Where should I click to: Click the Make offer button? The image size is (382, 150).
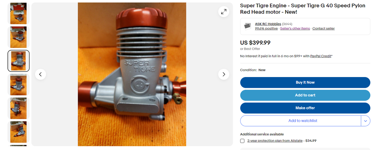305,108
